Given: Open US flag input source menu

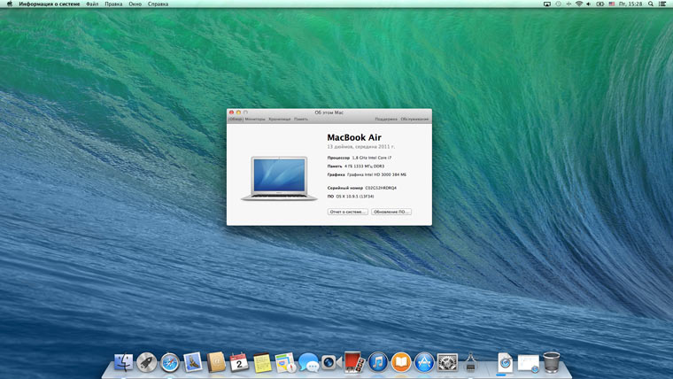Looking at the screenshot, I should [612, 4].
